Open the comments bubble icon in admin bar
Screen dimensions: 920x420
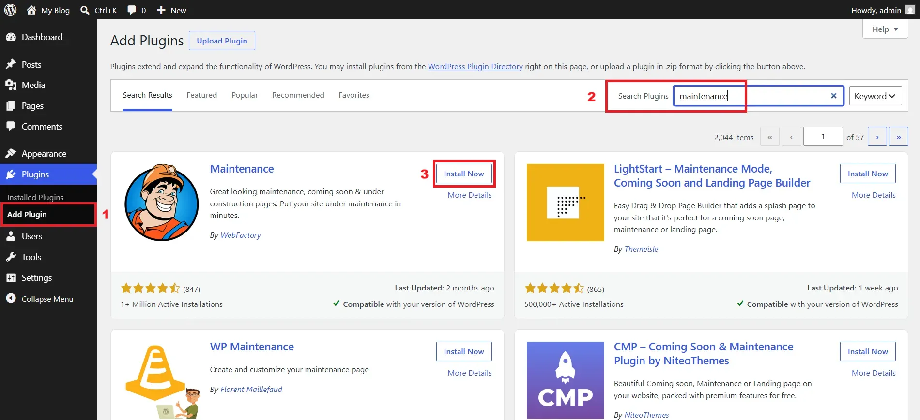(x=131, y=10)
